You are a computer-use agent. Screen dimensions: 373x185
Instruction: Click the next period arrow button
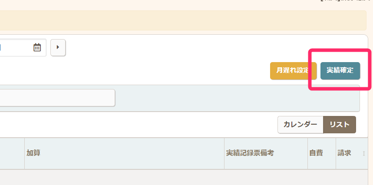coord(58,47)
